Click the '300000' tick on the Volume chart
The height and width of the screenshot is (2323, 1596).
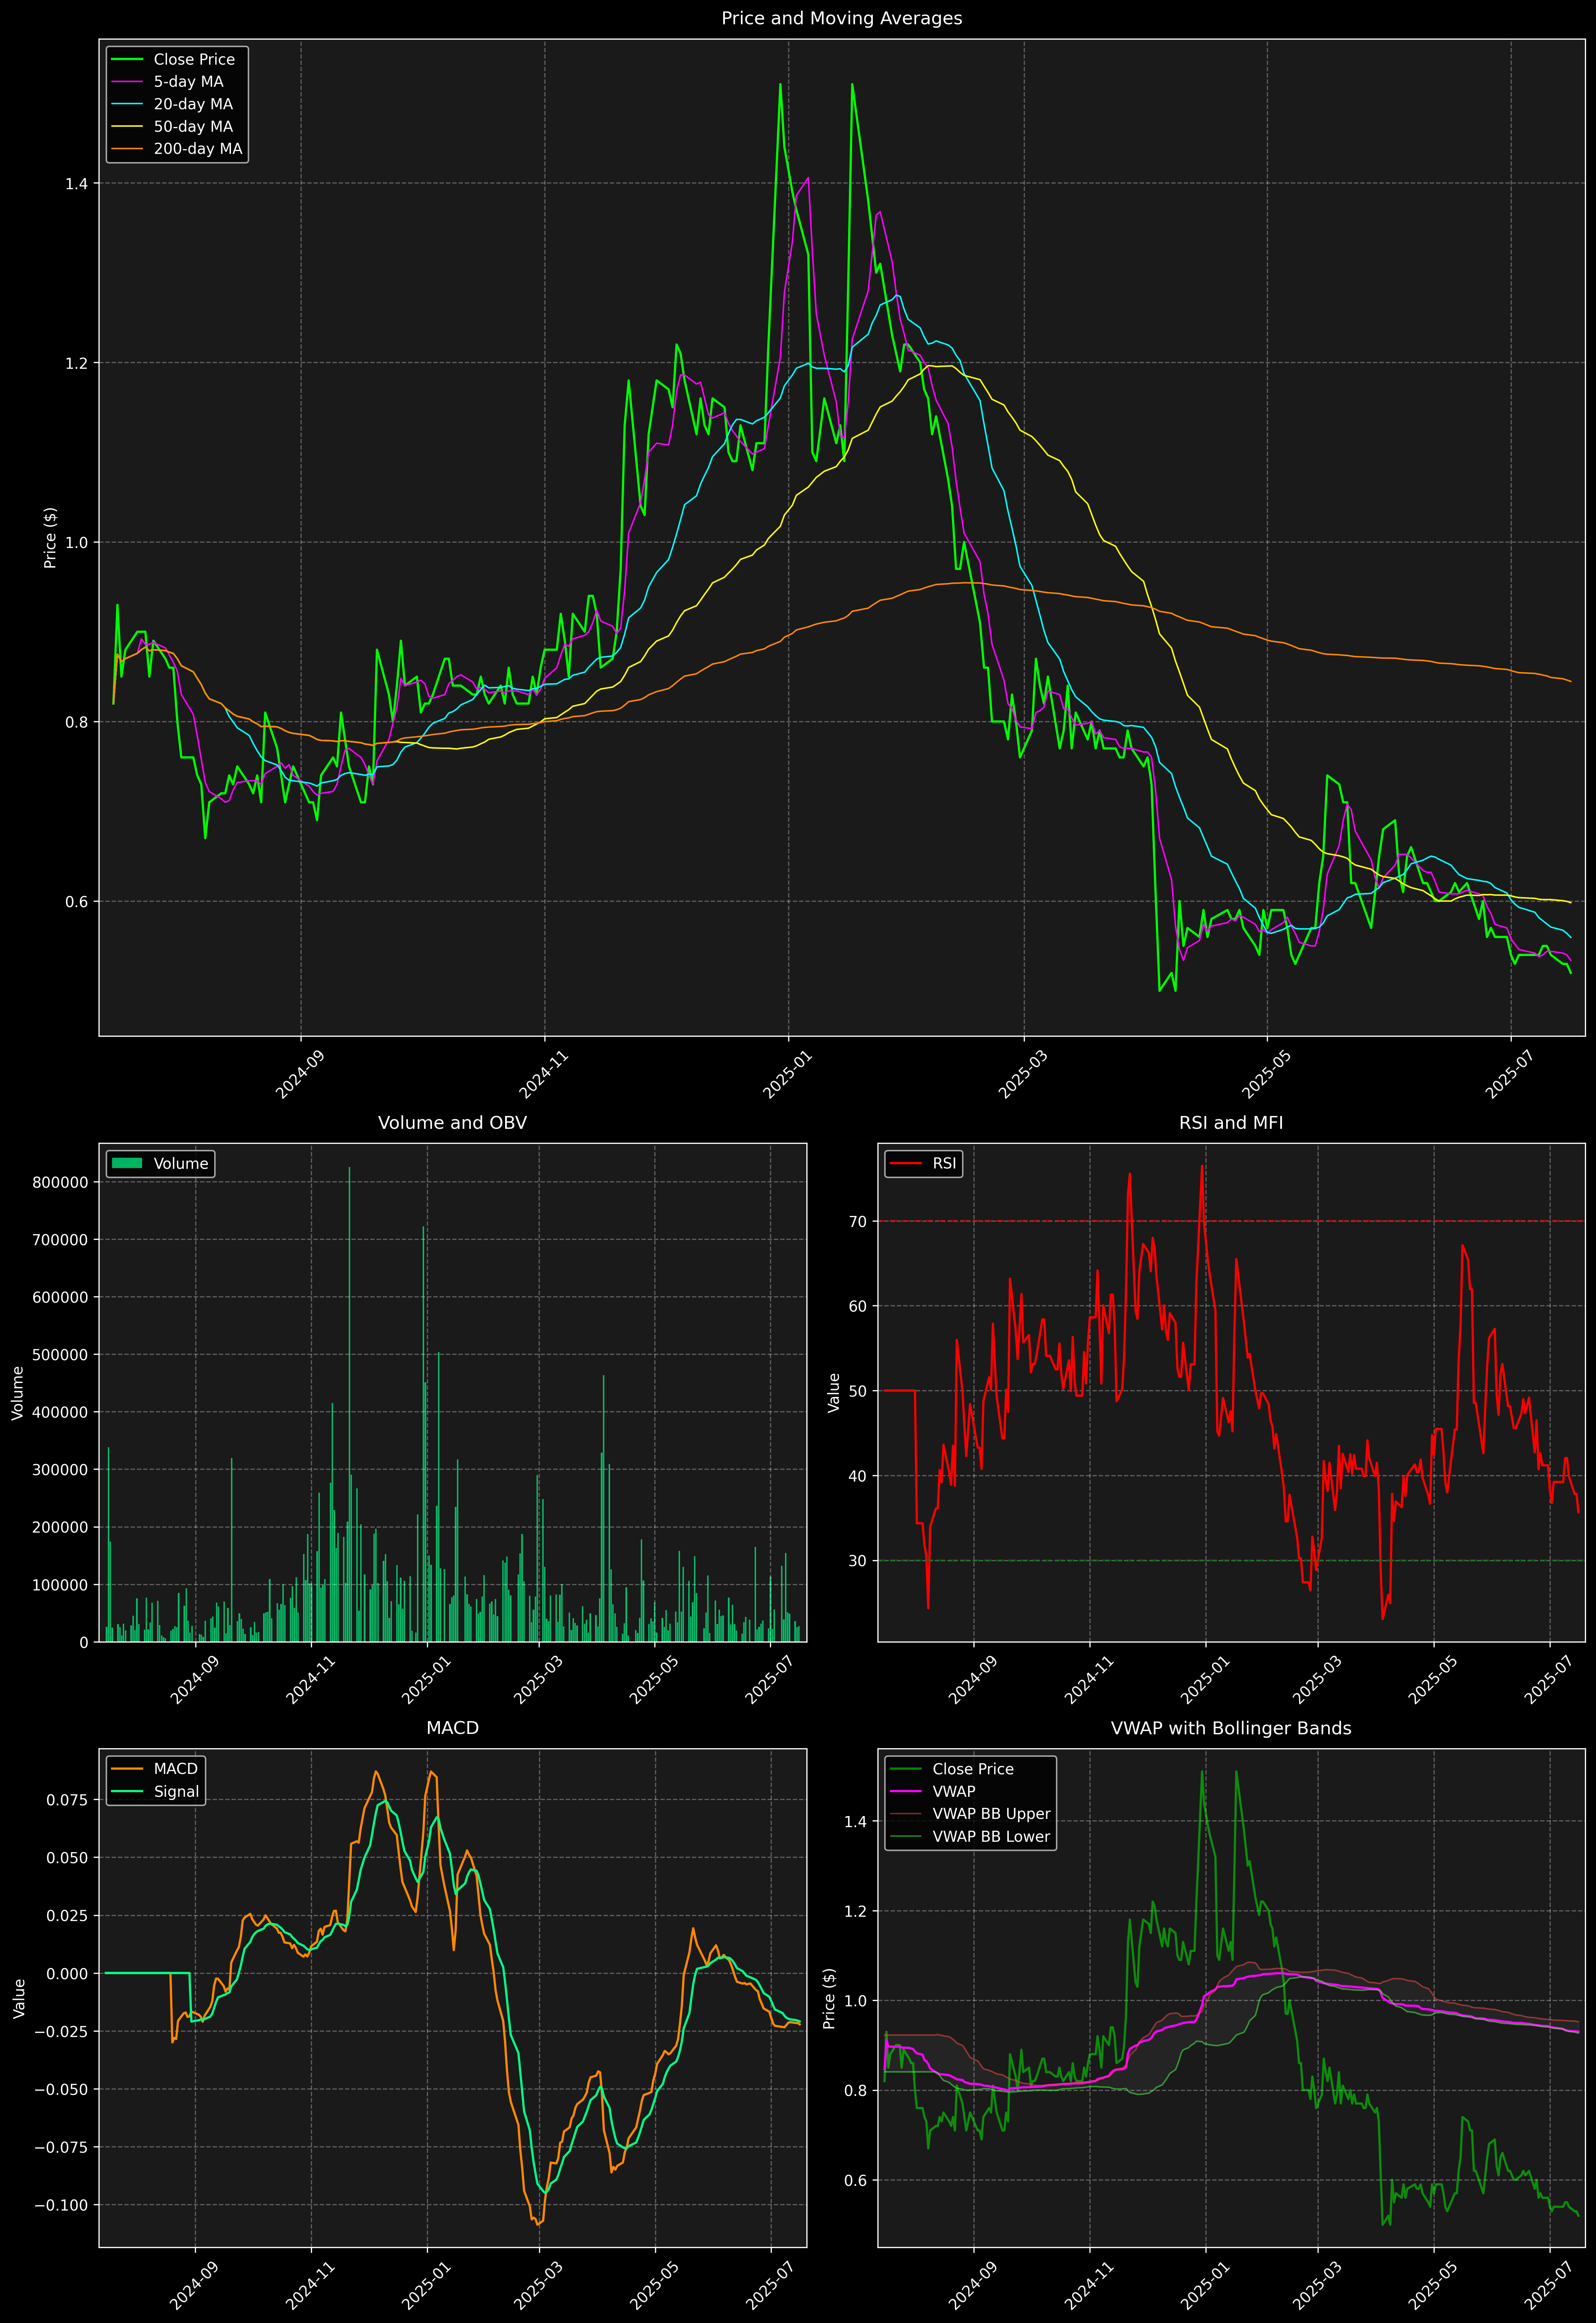point(61,1470)
